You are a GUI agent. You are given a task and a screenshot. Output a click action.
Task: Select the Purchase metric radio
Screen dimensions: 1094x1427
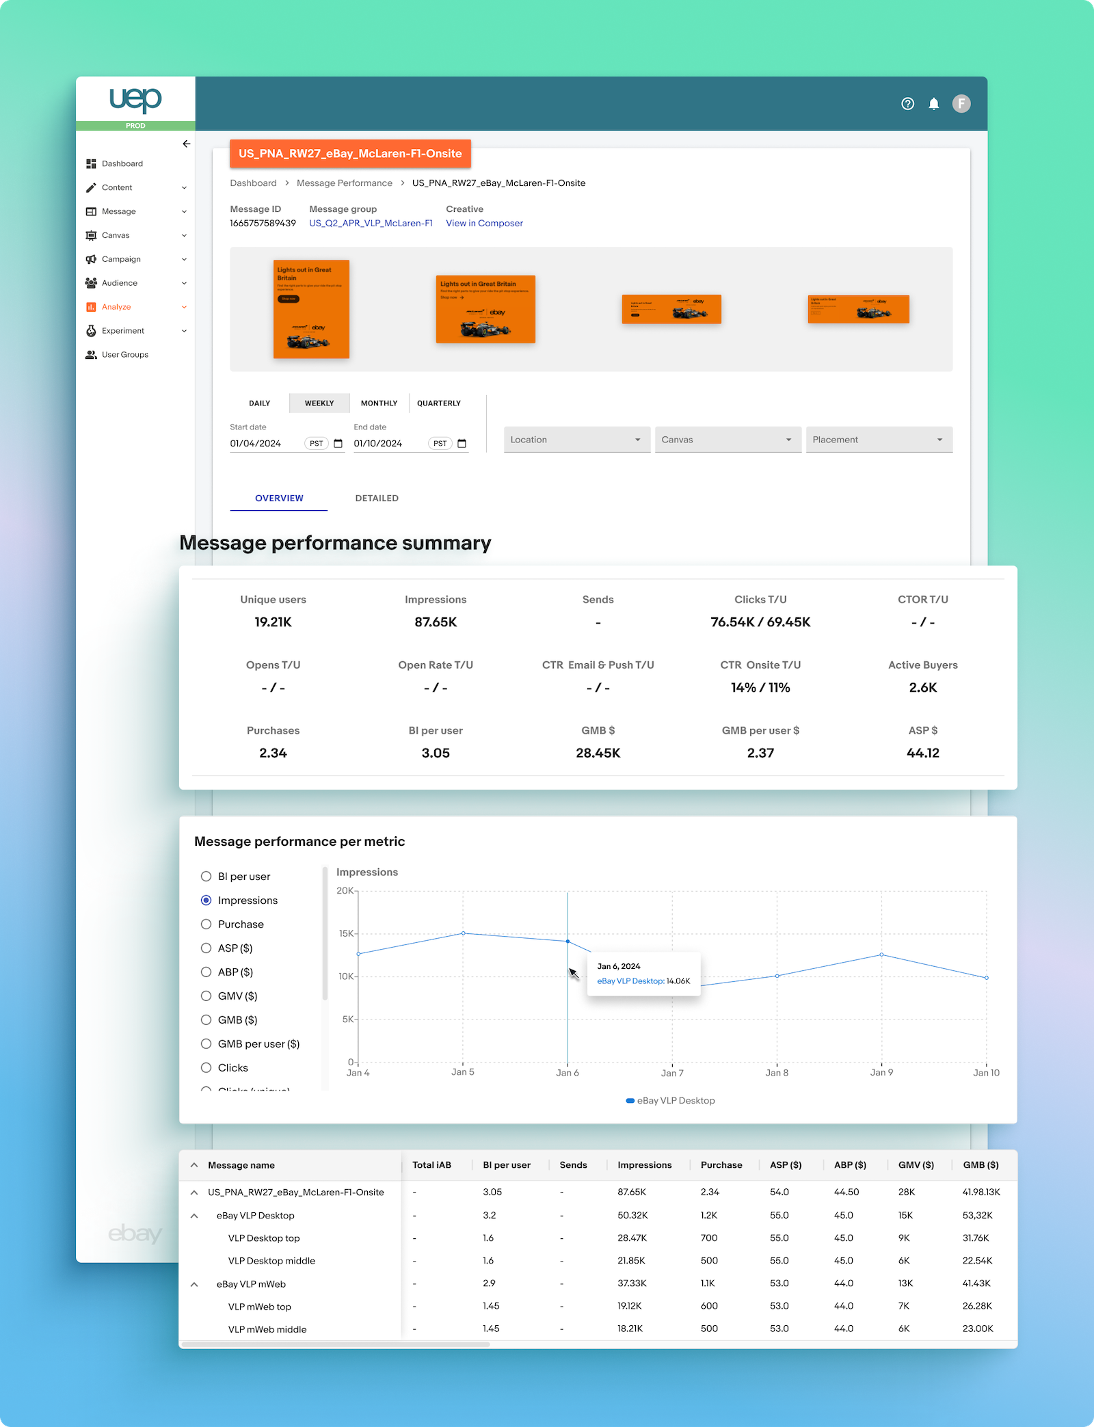[x=206, y=924]
